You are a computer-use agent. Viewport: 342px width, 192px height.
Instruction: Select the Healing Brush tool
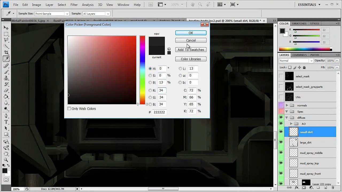point(6,66)
